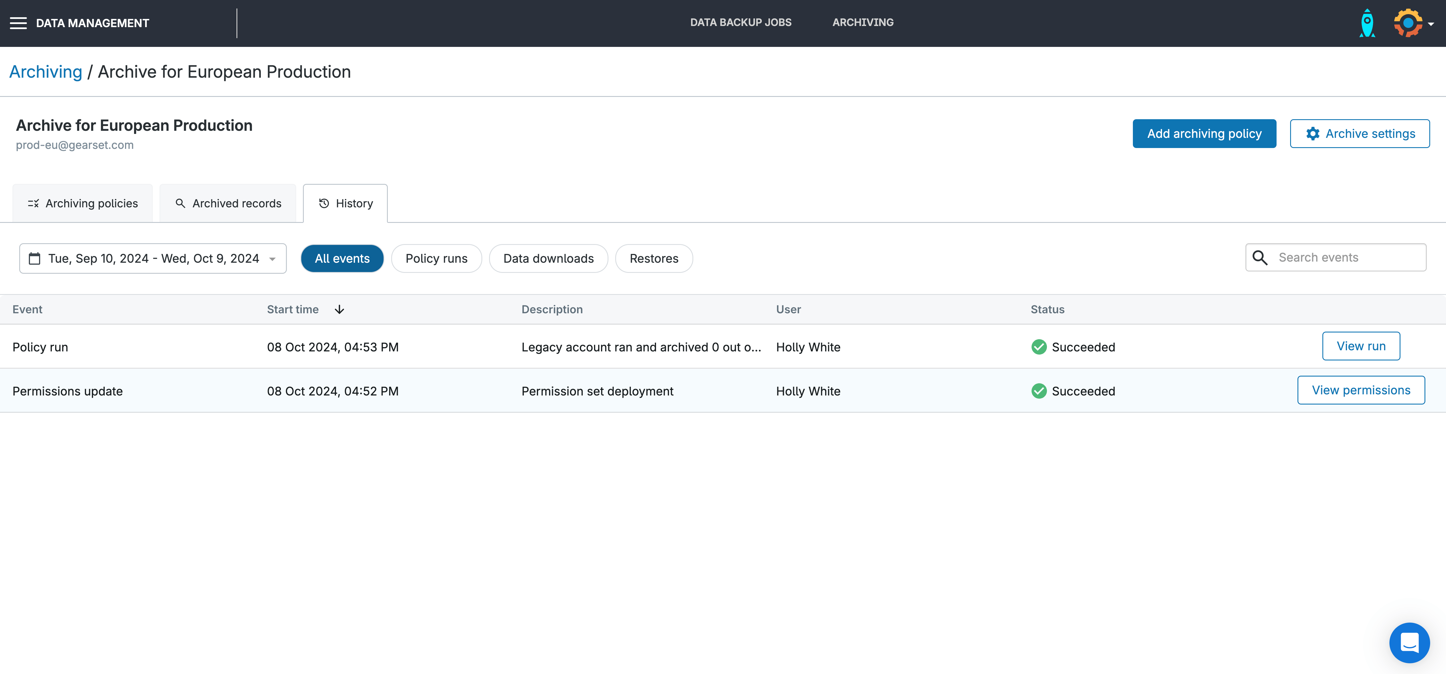The image size is (1446, 674).
Task: Switch to Archiving policies tab
Action: [83, 204]
